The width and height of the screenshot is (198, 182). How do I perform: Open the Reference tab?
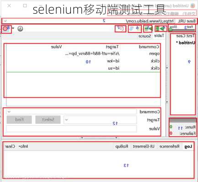point(169,147)
